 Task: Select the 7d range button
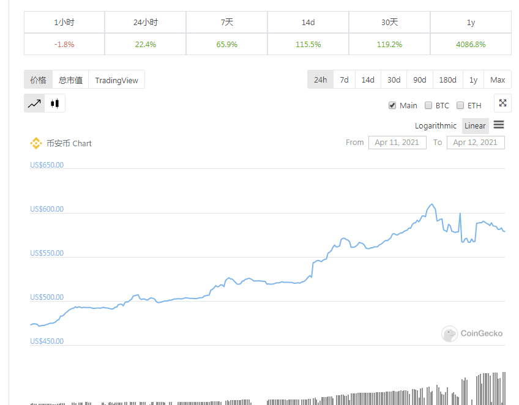[x=343, y=80]
